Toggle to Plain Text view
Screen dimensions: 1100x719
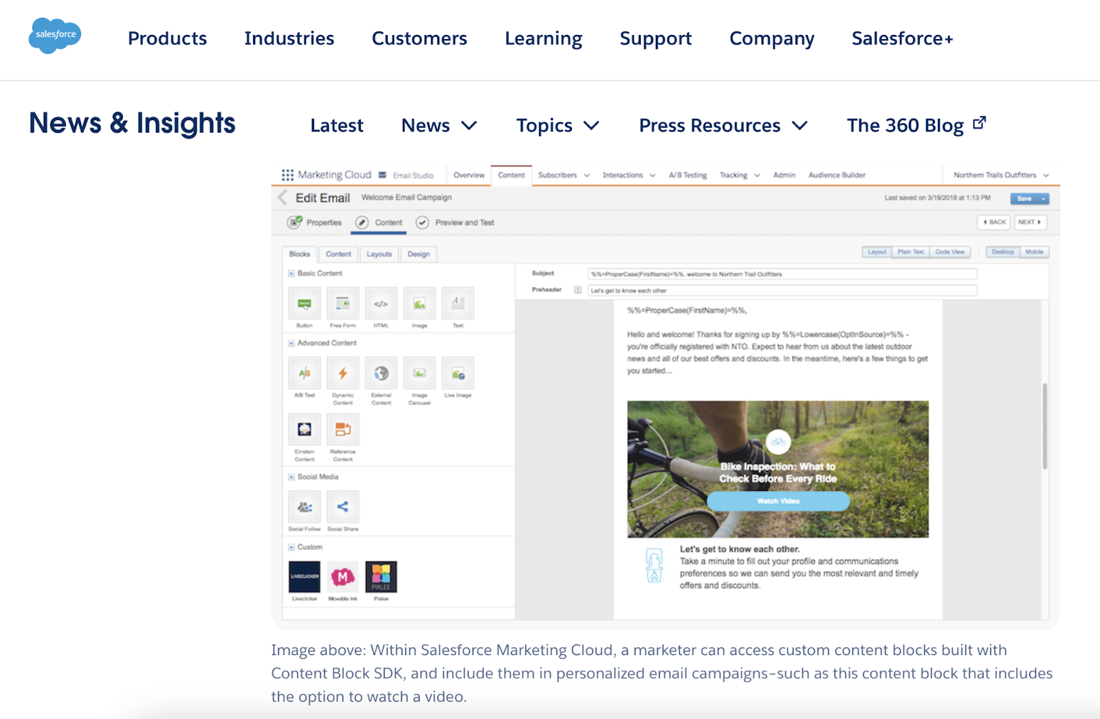click(910, 252)
